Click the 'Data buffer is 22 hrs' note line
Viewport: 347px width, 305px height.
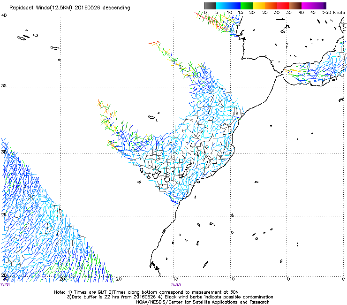(x=170, y=297)
